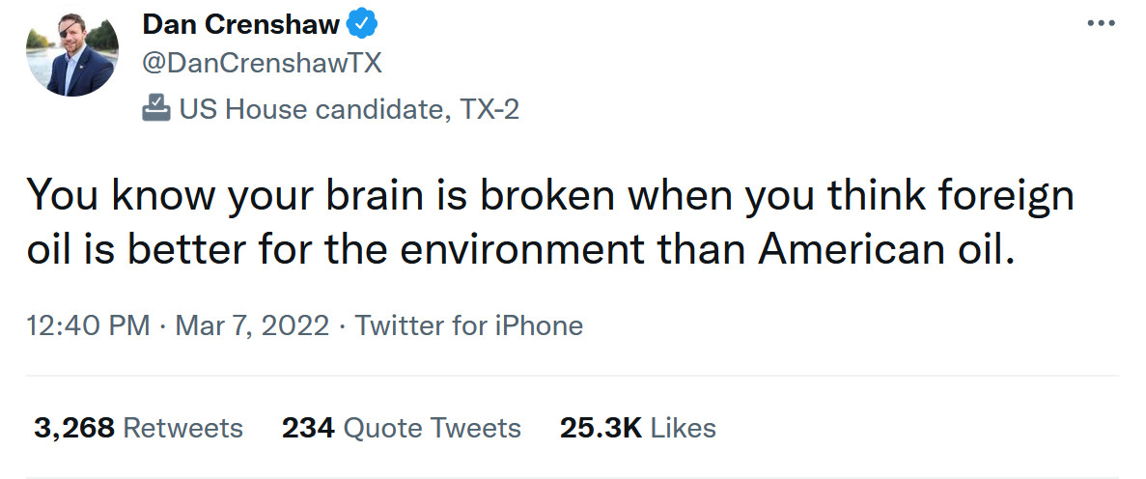Click the ballot box candidate icon

[155, 109]
